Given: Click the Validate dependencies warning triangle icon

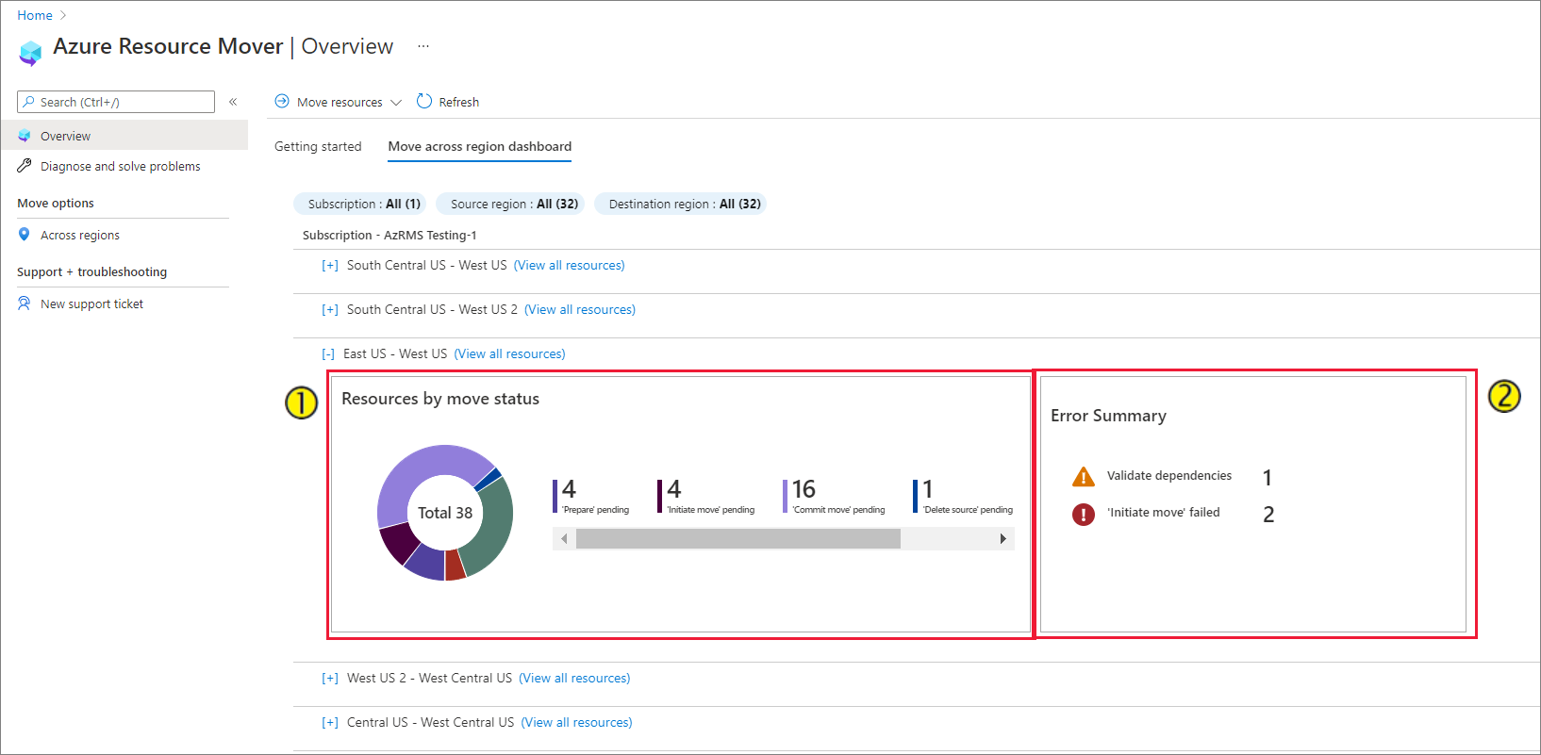Looking at the screenshot, I should (1084, 477).
